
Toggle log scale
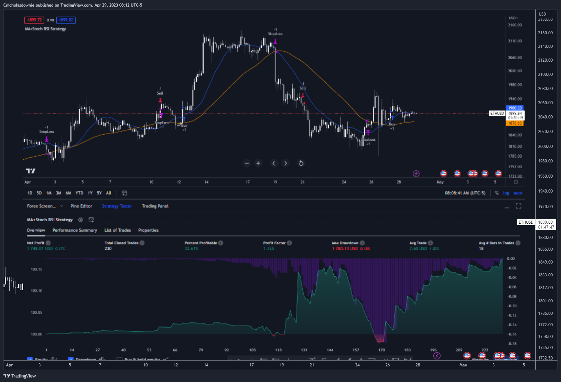[506, 193]
